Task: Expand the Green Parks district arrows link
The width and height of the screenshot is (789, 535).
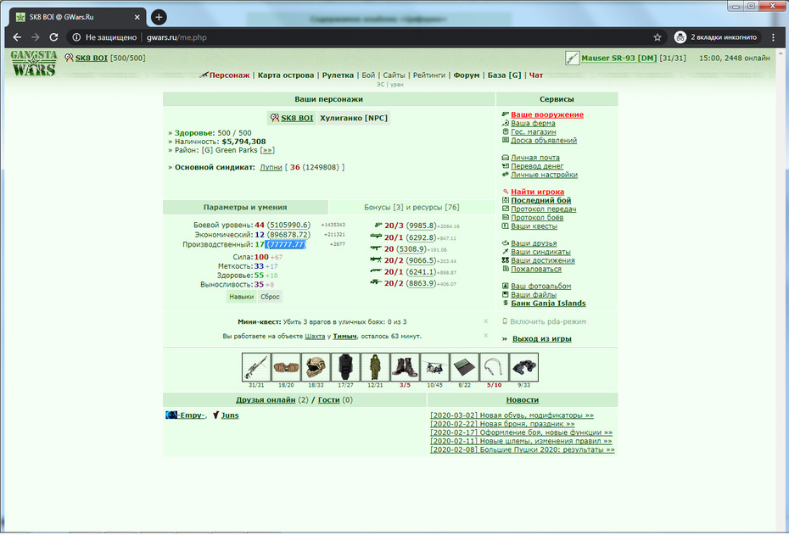Action: point(267,150)
